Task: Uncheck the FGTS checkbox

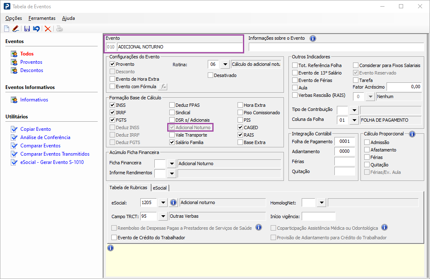Action: point(112,120)
